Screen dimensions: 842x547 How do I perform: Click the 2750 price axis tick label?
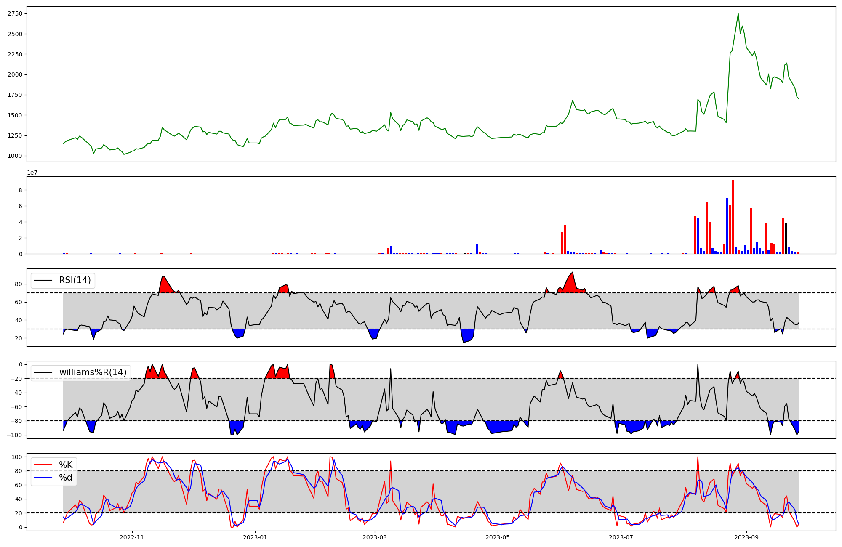(15, 13)
